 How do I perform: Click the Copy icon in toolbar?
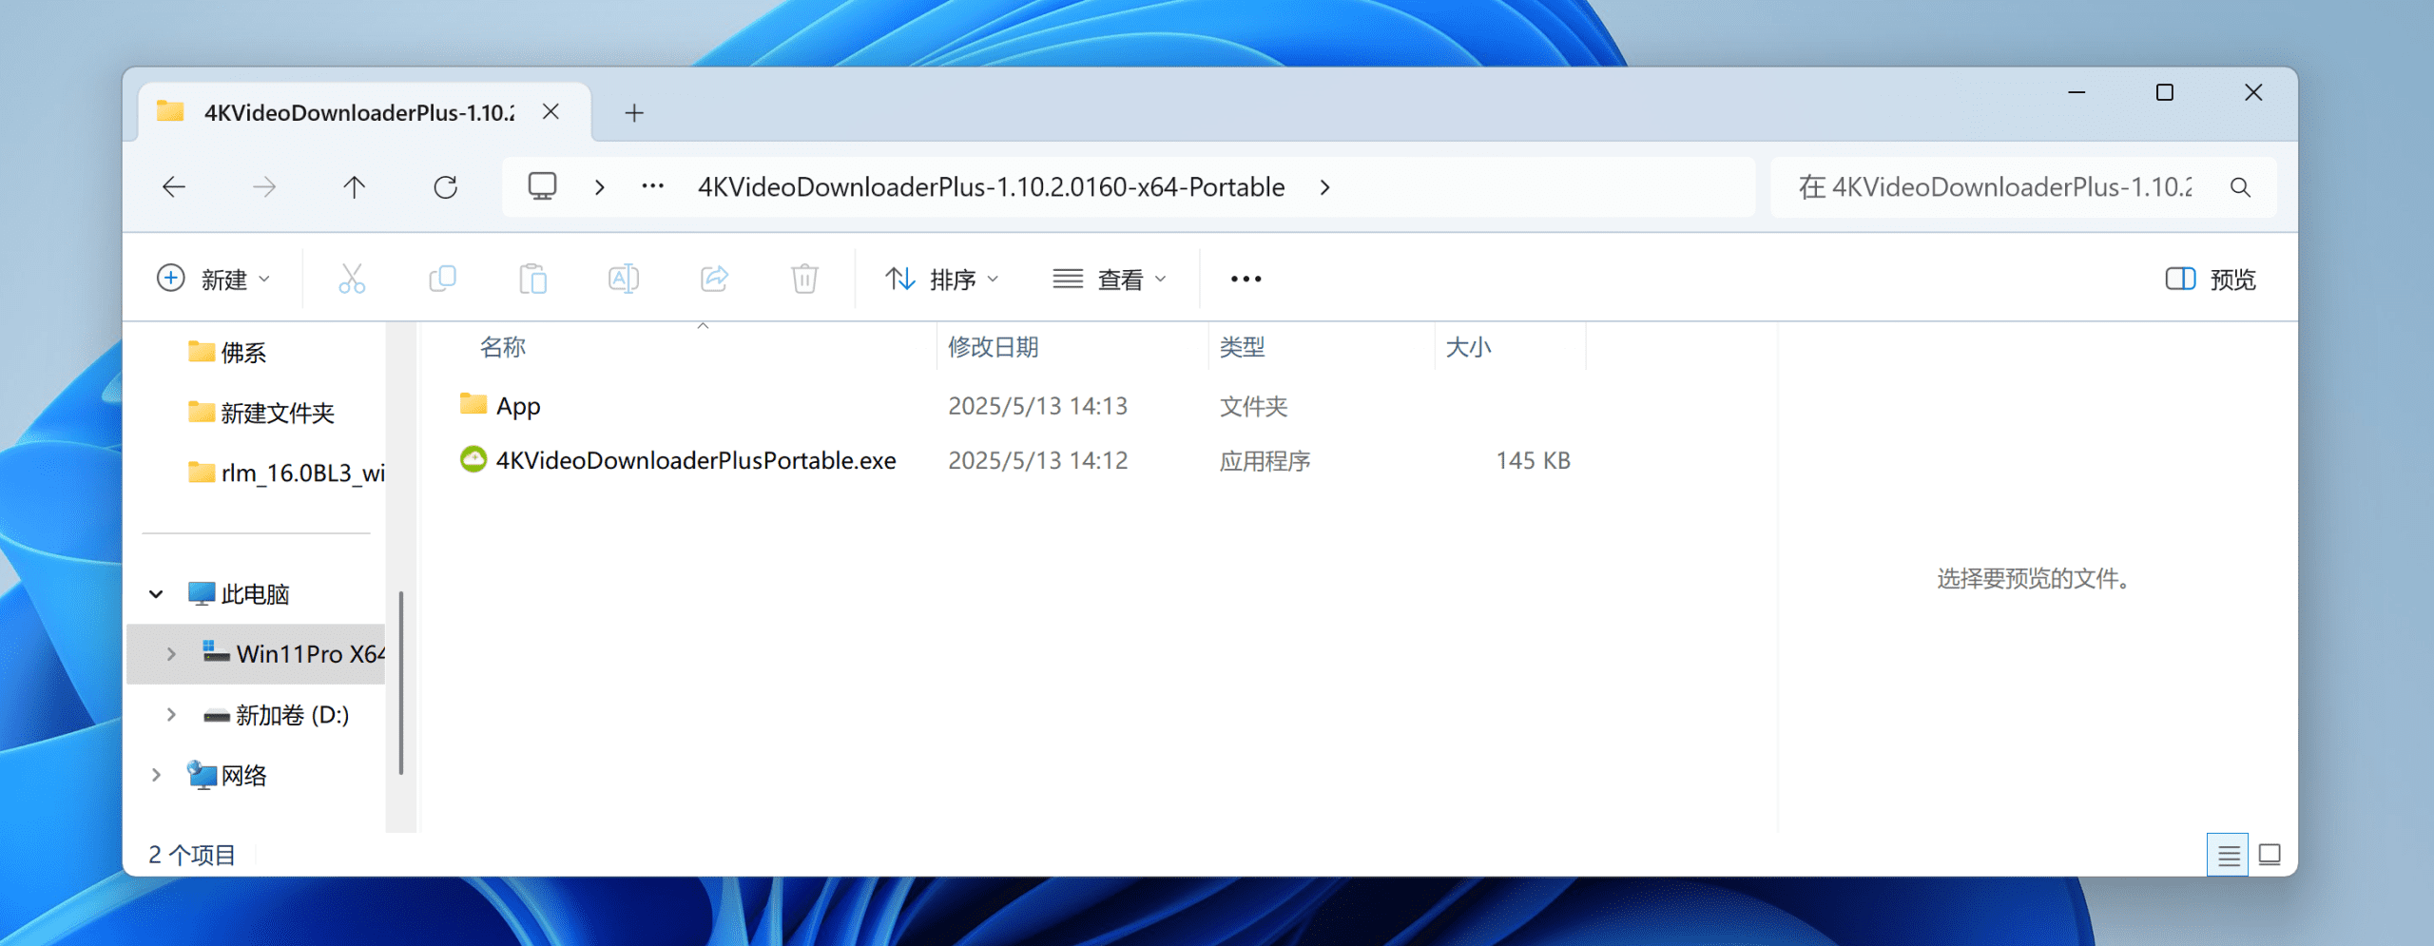pos(442,279)
